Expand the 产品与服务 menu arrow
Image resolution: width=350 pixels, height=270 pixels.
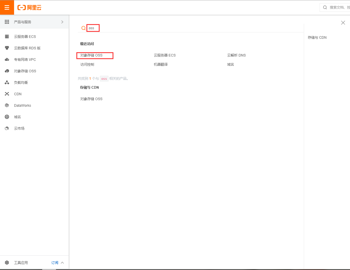[63, 22]
